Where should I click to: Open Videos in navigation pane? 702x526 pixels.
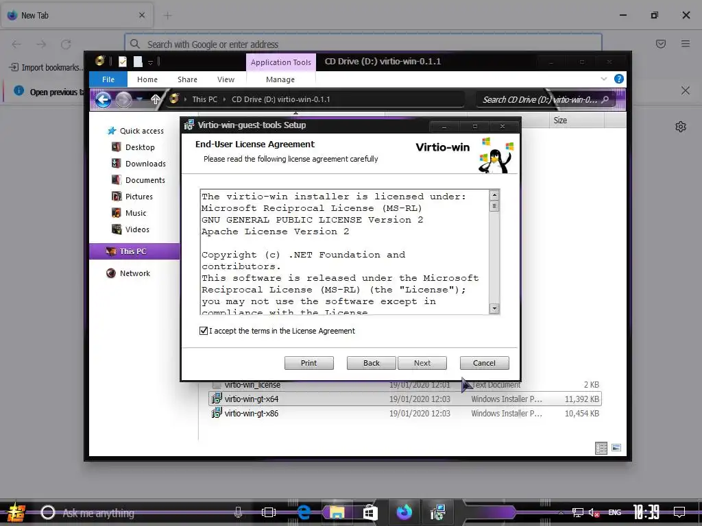click(x=130, y=229)
